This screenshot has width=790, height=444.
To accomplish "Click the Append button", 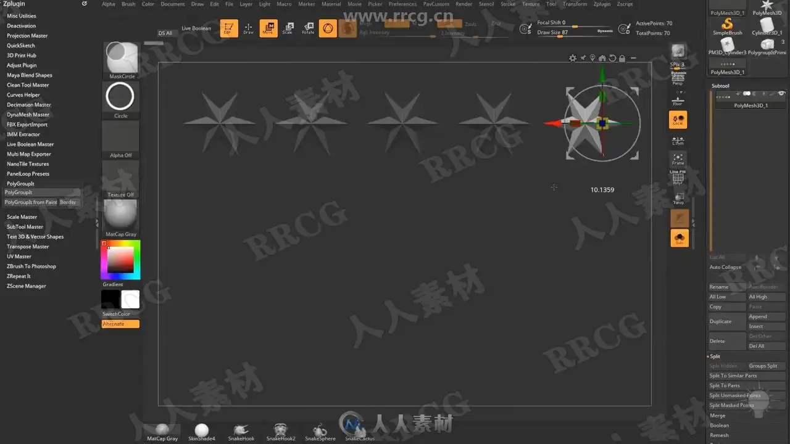I will point(767,316).
